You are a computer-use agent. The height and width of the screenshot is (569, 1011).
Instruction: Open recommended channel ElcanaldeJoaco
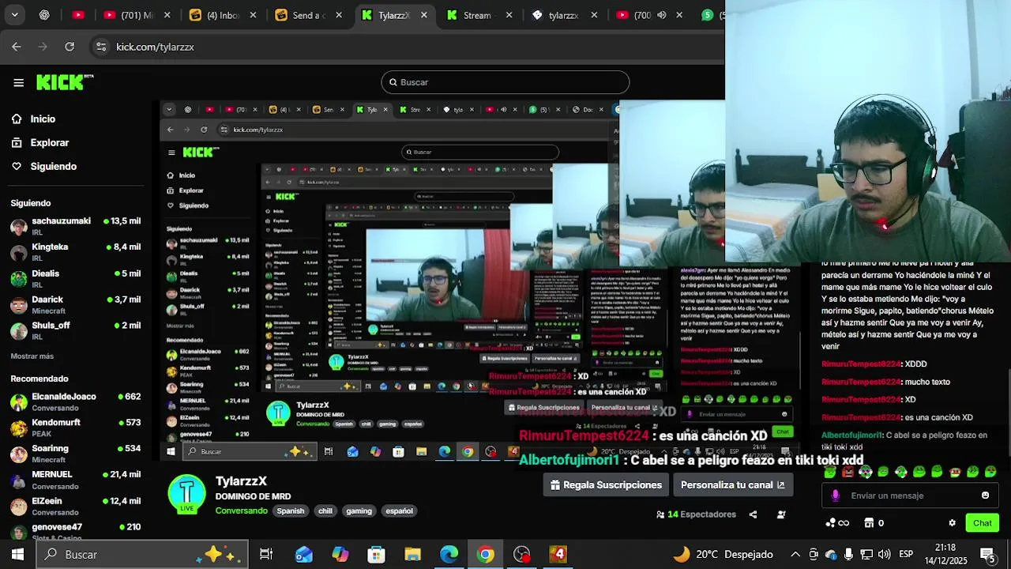click(x=76, y=401)
